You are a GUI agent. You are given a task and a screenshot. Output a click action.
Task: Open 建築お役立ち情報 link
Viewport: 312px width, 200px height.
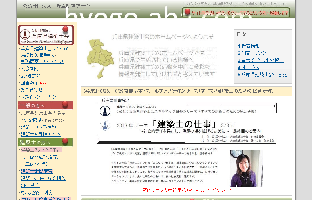point(38,127)
